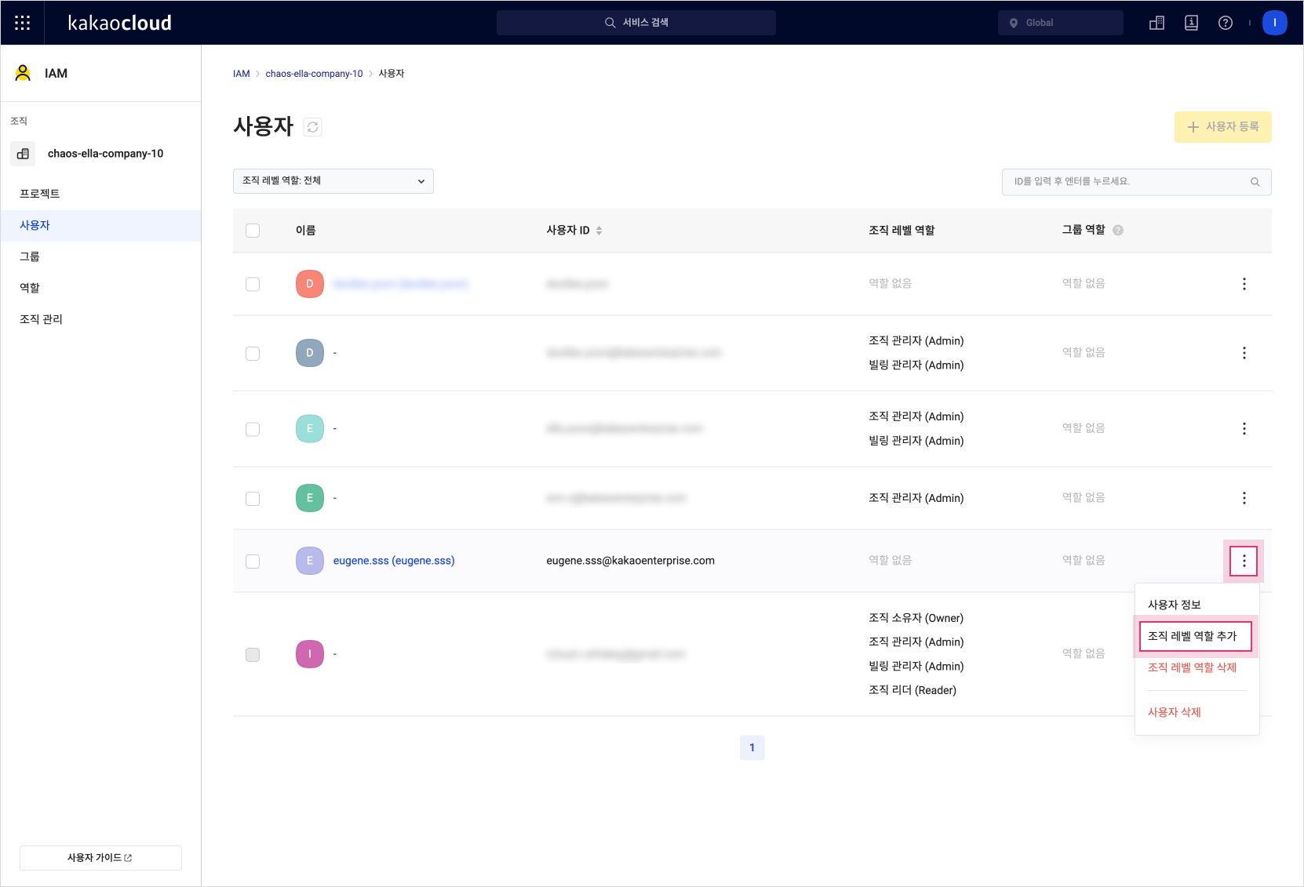Image resolution: width=1304 pixels, height=887 pixels.
Task: Click the 조직 레벨 역할 column header
Action: pos(902,231)
